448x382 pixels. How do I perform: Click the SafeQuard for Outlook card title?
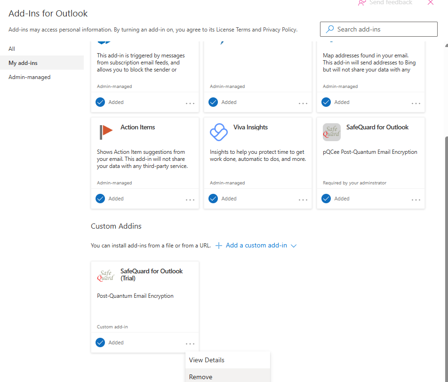[x=377, y=127]
